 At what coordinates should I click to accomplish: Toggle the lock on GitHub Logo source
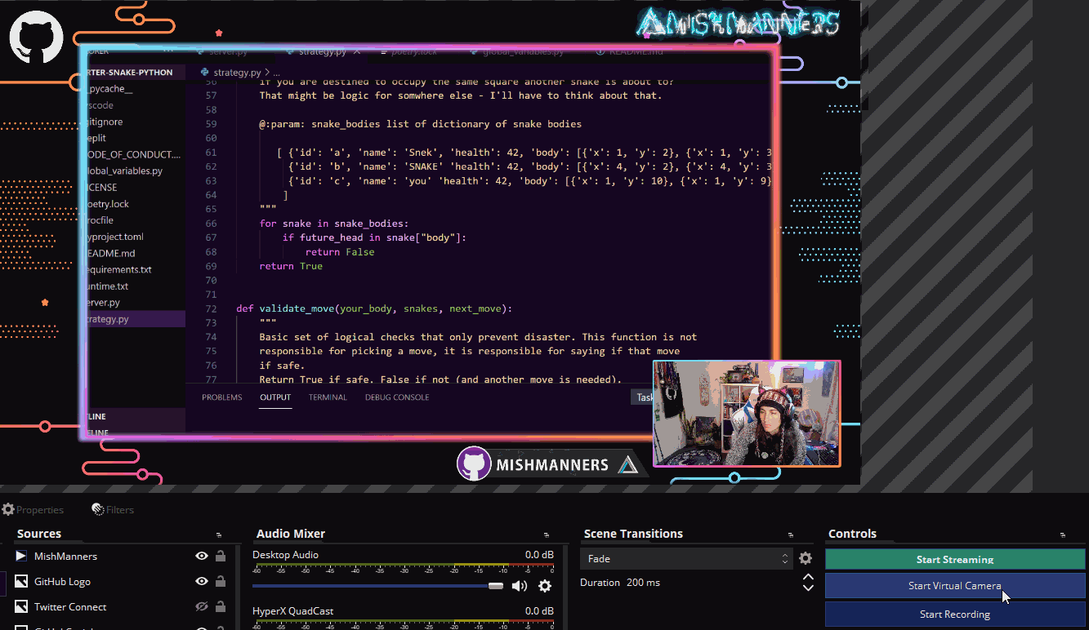tap(221, 581)
